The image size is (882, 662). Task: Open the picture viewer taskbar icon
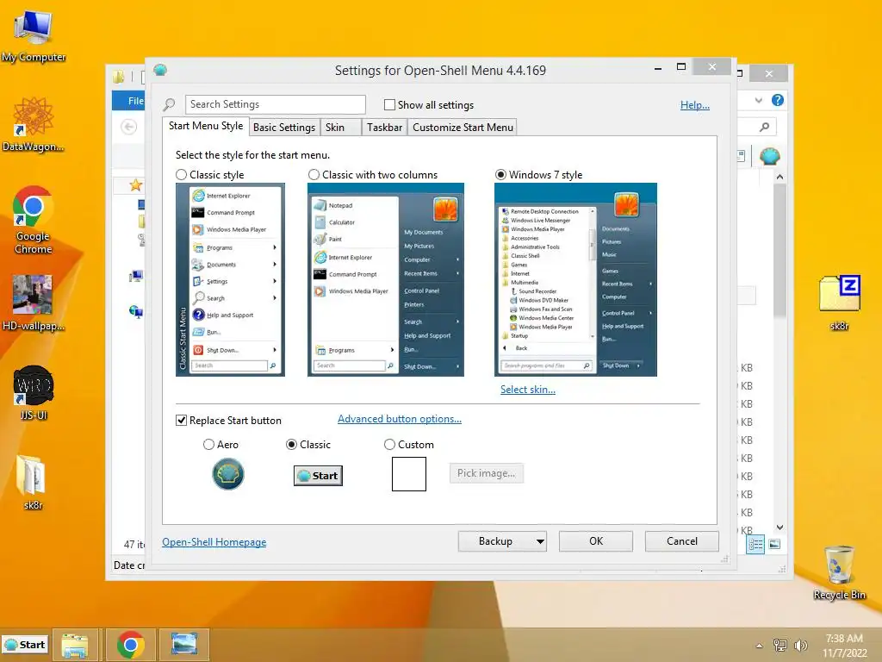[184, 645]
